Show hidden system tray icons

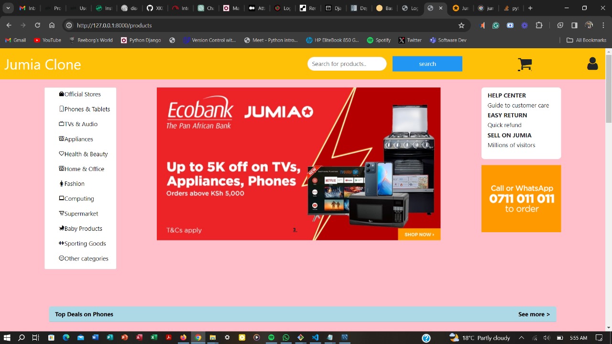(522, 338)
